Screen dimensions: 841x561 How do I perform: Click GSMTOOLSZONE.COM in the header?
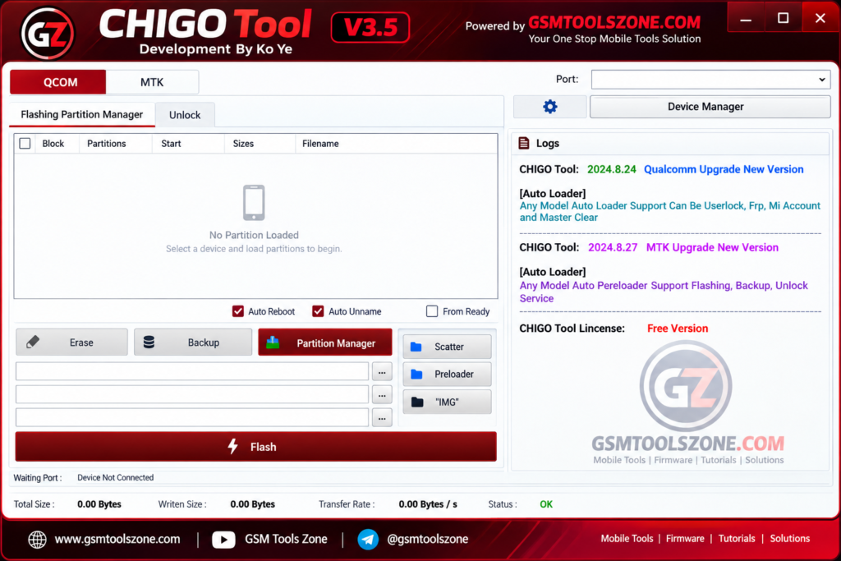point(614,22)
